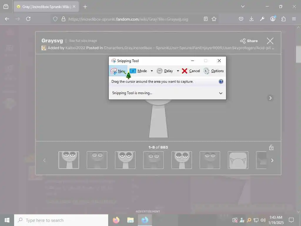Open new tab with plus button
Image resolution: width=301 pixels, height=226 pixels.
[85, 7]
